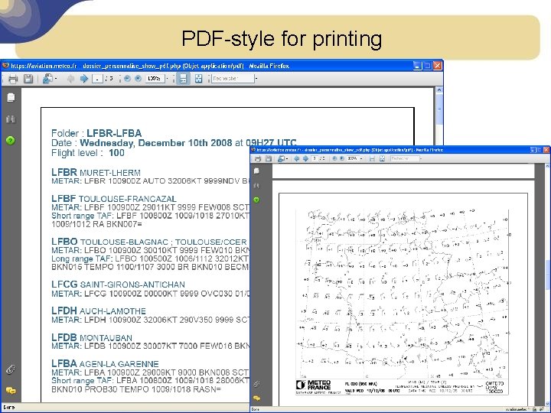Go to the next page in the front PDF window

[x=305, y=159]
